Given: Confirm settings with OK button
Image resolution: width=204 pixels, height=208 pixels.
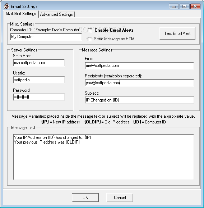Looking at the screenshot, I should coord(85,198).
